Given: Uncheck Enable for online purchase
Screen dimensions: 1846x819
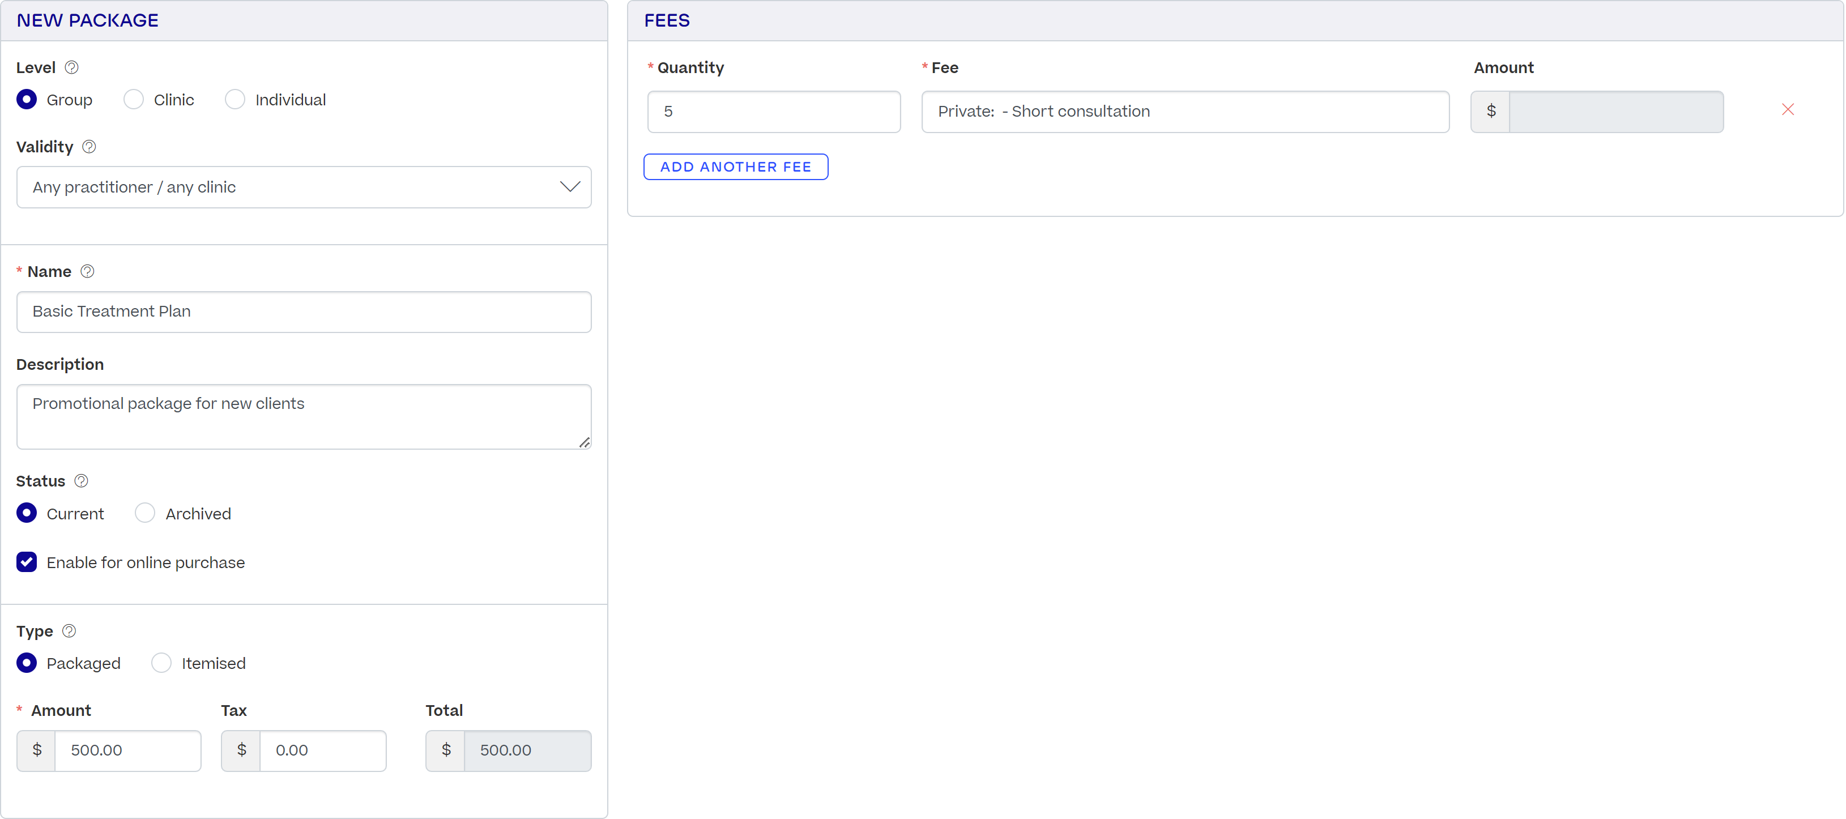Looking at the screenshot, I should 27,562.
